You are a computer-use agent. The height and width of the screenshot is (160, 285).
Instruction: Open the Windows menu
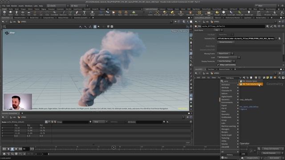[28, 6]
